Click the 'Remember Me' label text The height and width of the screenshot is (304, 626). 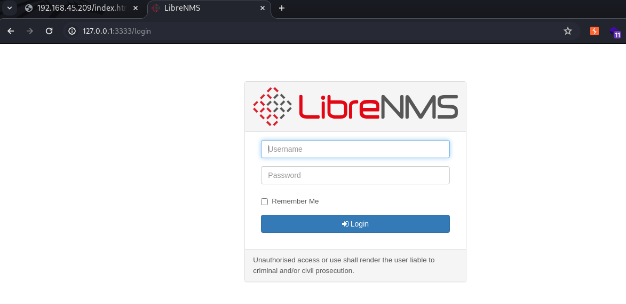click(295, 201)
